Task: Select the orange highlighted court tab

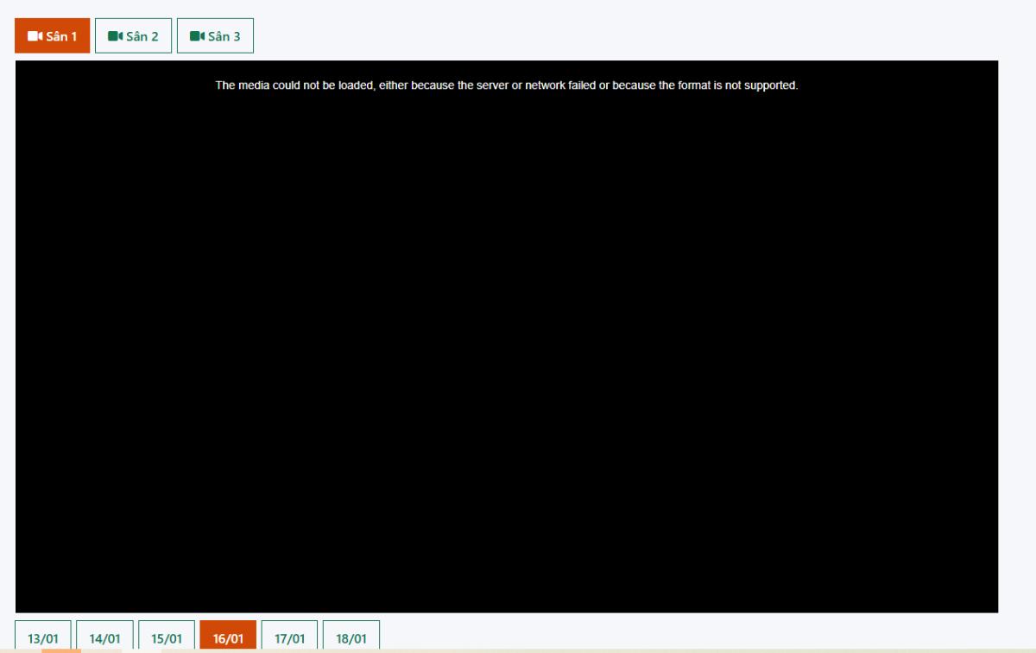Action: (53, 36)
